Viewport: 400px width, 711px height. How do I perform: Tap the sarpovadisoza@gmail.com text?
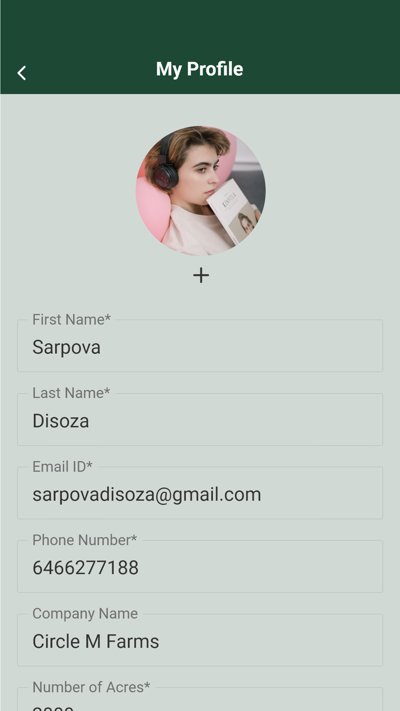click(147, 495)
